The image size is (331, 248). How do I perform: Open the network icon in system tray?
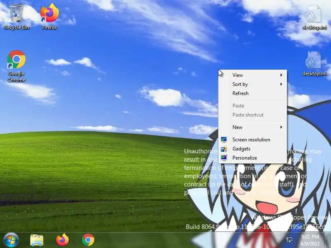tap(289, 239)
